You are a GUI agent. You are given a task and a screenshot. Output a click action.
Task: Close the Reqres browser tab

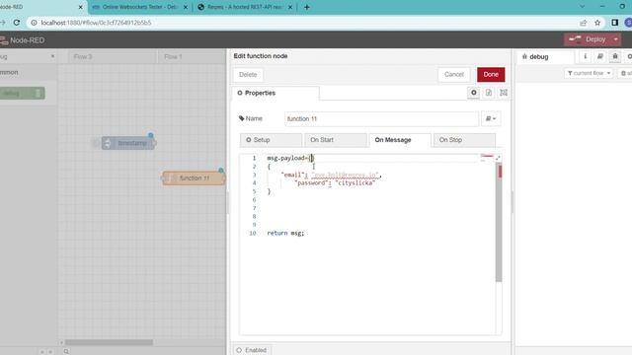tap(289, 7)
